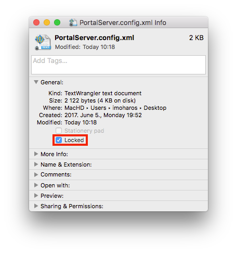Click the window title PortalServer.config.xml Info
Image resolution: width=237 pixels, height=253 pixels.
123,23
